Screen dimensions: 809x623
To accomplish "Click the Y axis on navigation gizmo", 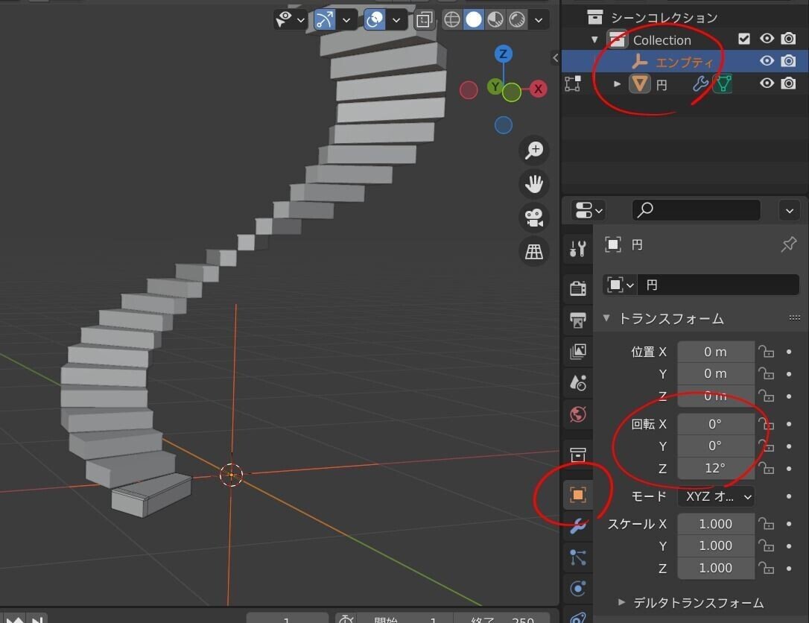I will click(495, 86).
